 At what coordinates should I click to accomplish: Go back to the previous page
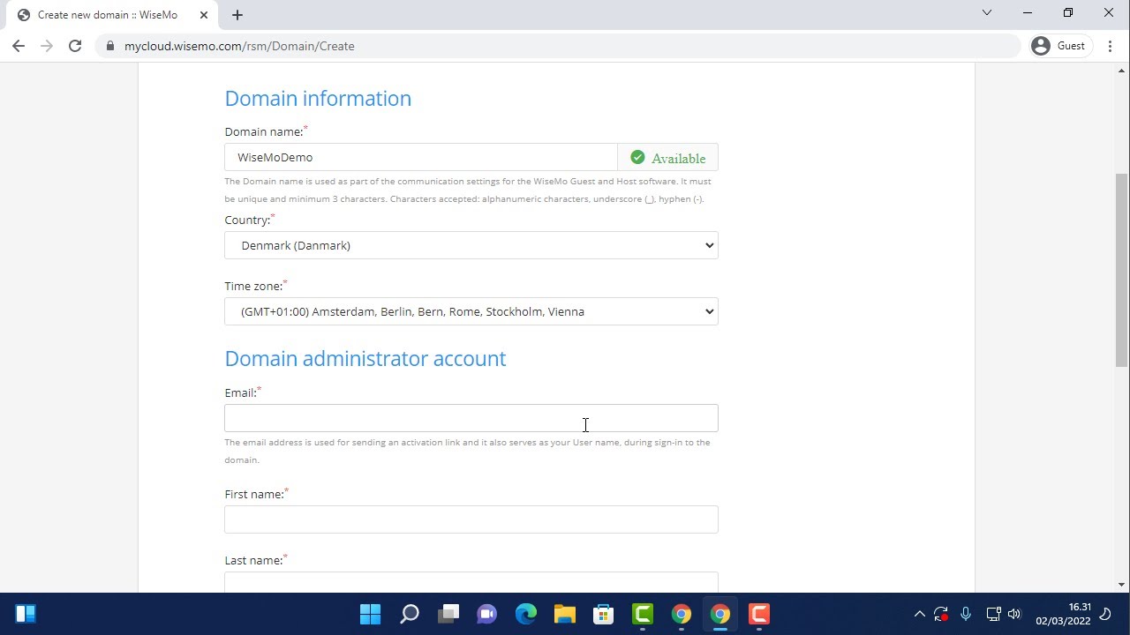(x=19, y=46)
